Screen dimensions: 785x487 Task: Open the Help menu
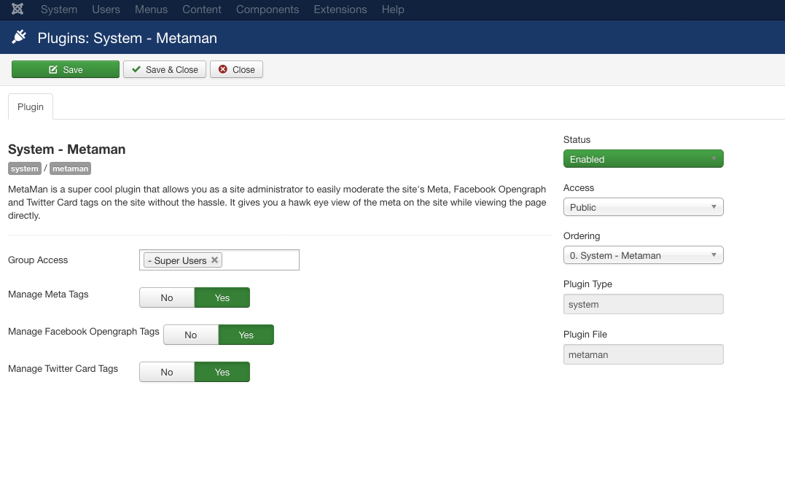click(393, 9)
